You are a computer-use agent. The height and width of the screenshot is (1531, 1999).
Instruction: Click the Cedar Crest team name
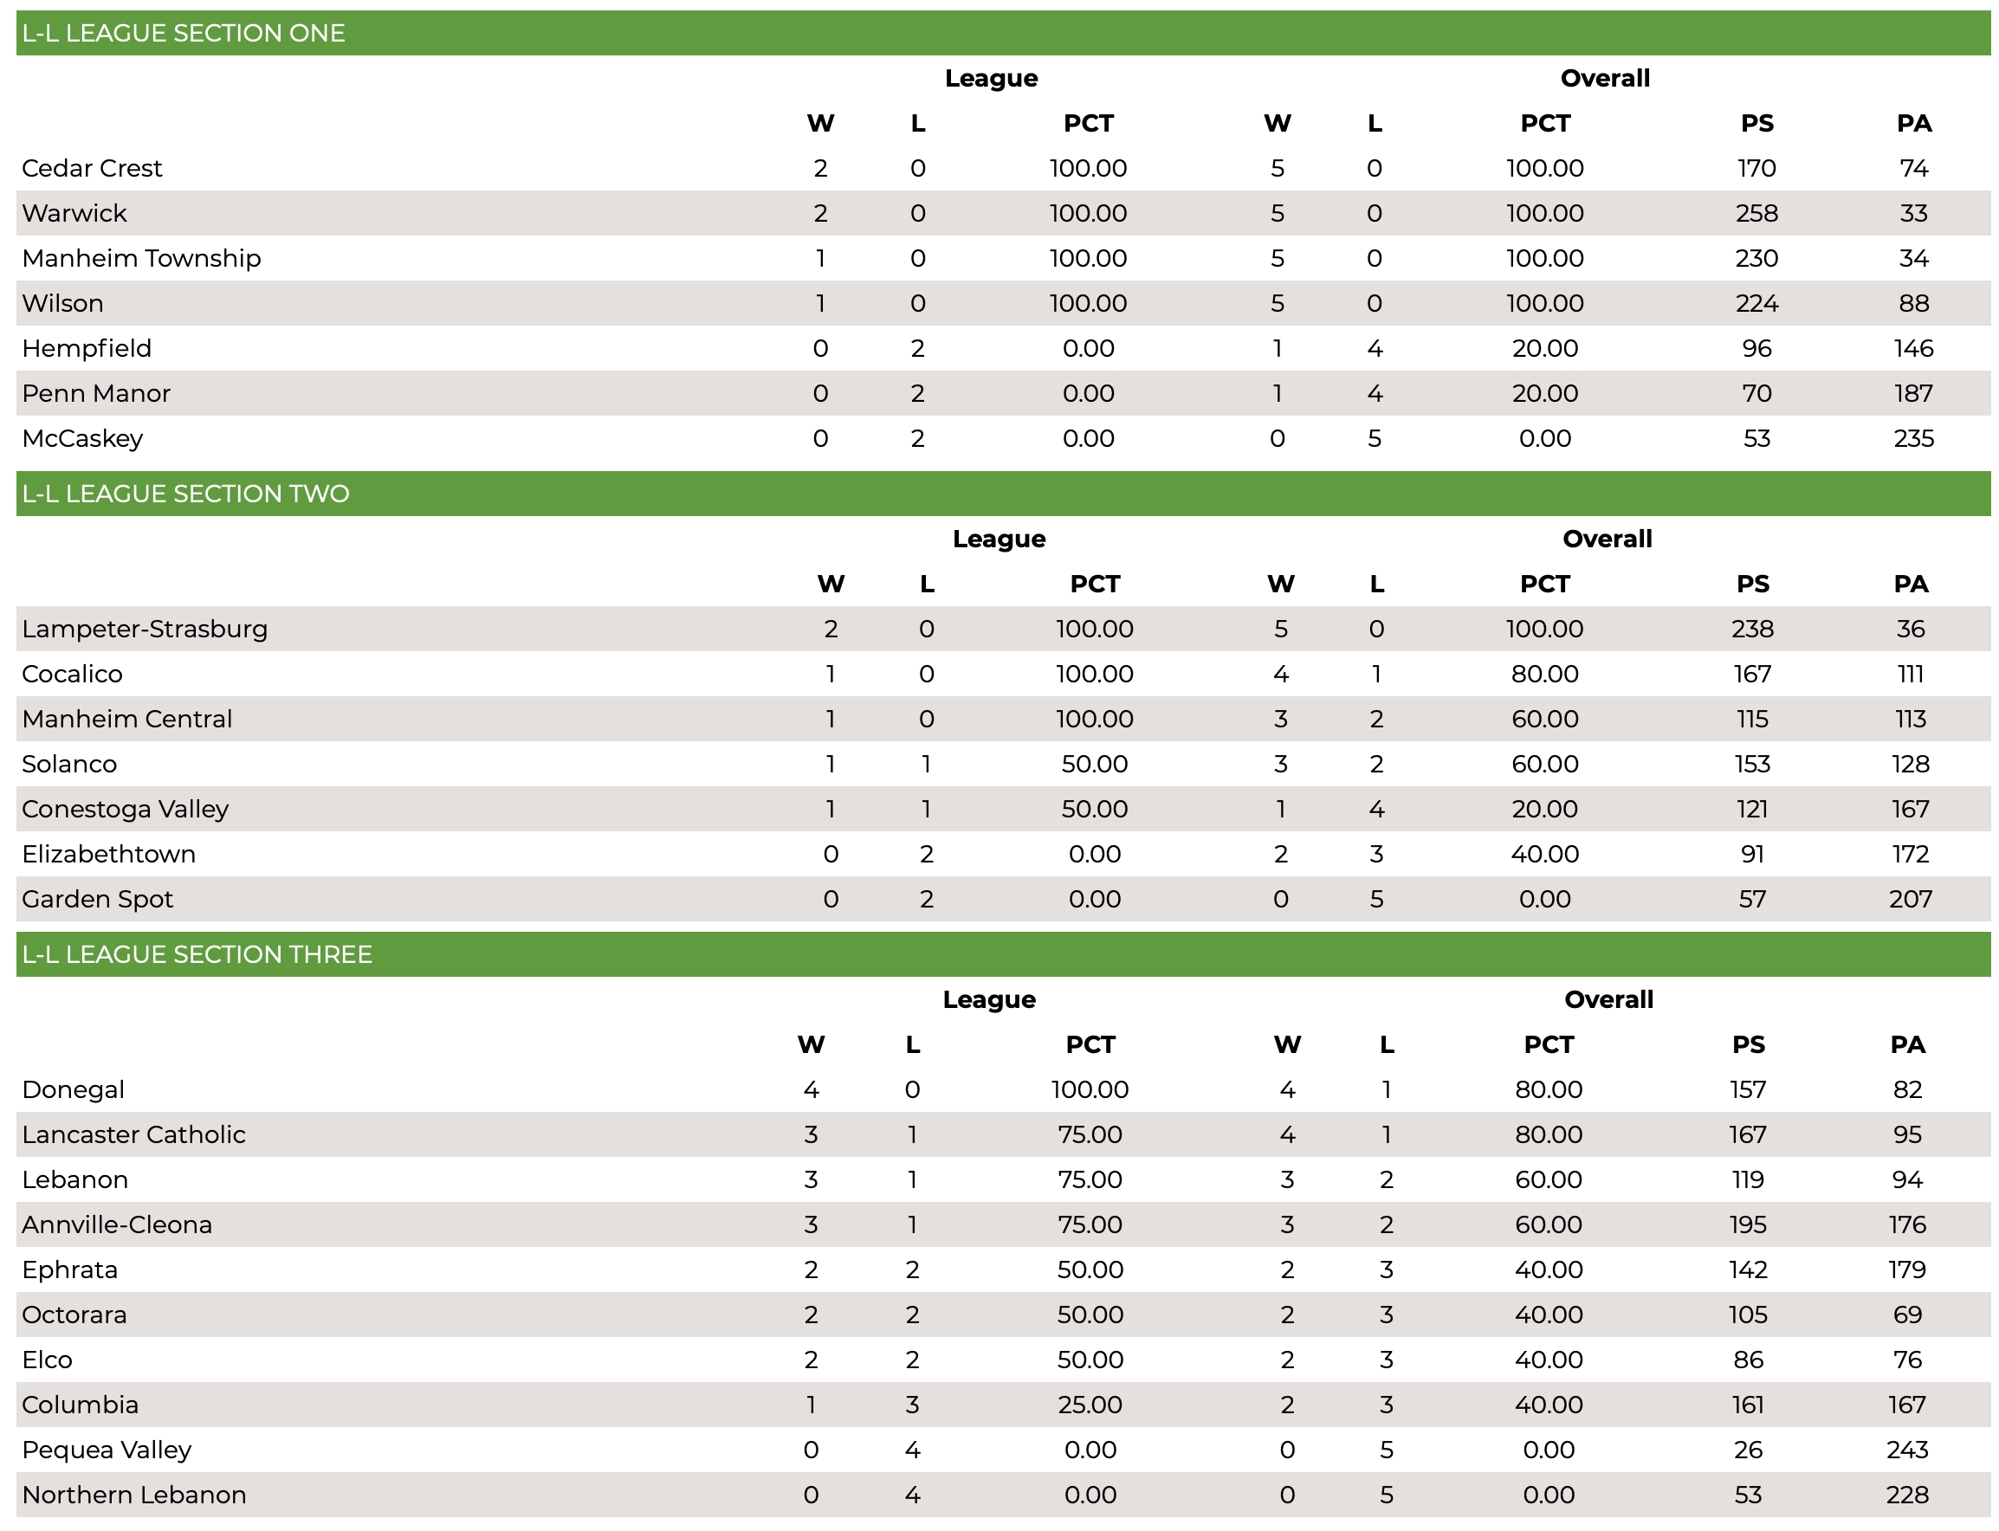coord(92,169)
